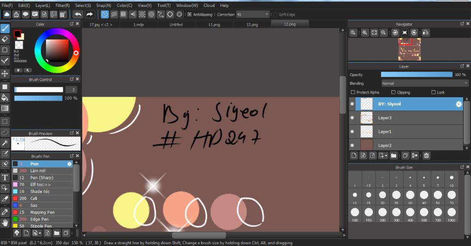The width and height of the screenshot is (471, 246).
Task: Open snap settings gear
Action: pos(179,14)
